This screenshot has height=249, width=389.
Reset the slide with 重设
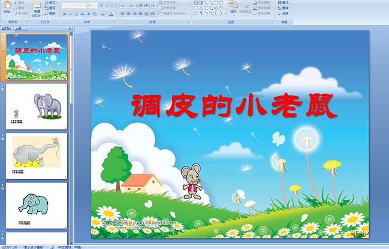[50, 8]
